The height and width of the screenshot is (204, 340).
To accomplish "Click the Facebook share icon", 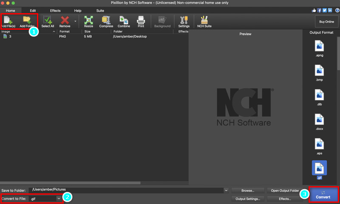I will [319, 10].
